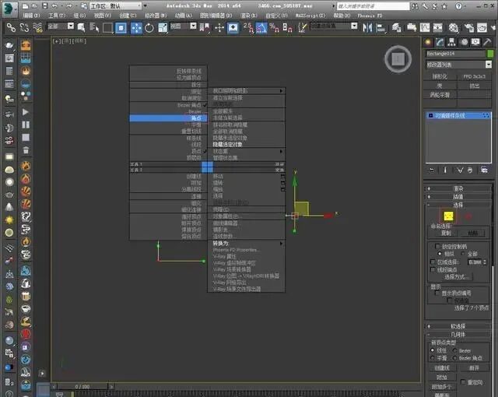498x397 pixels.
Task: Click the 创建线 button
Action: pyautogui.click(x=442, y=367)
